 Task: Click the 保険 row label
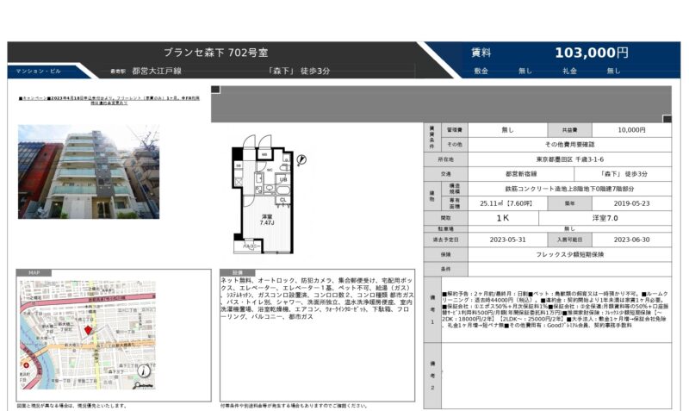445,254
